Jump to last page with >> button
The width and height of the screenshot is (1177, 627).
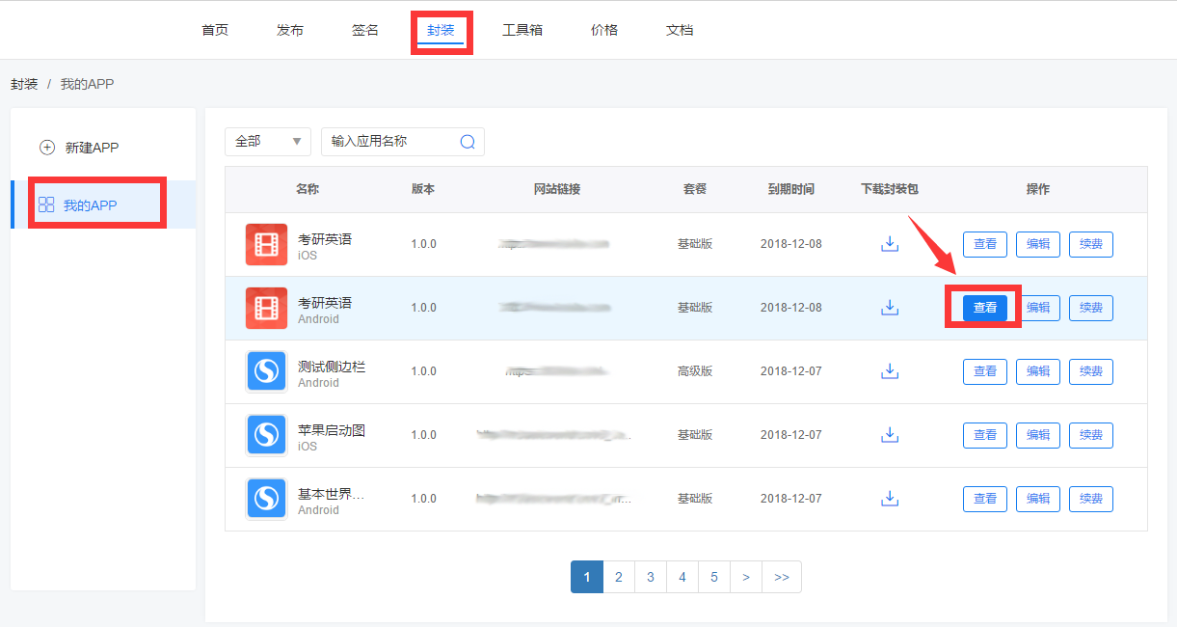click(782, 577)
